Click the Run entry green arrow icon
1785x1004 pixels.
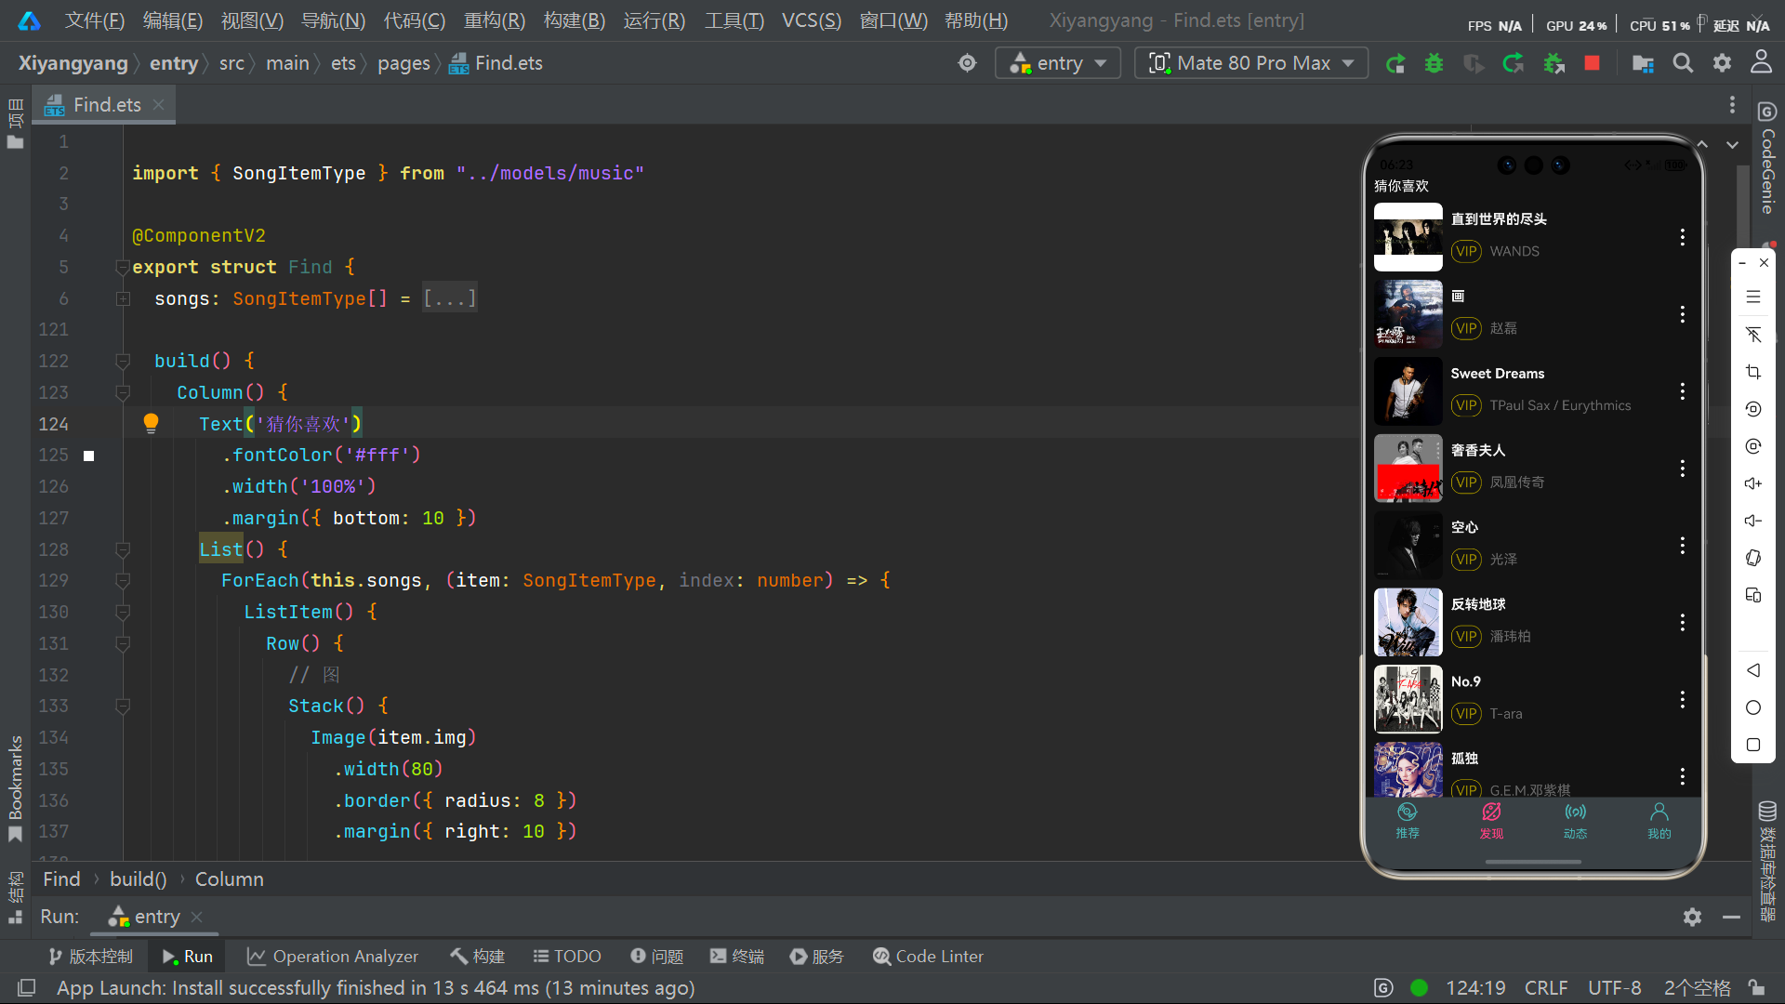(x=1395, y=63)
